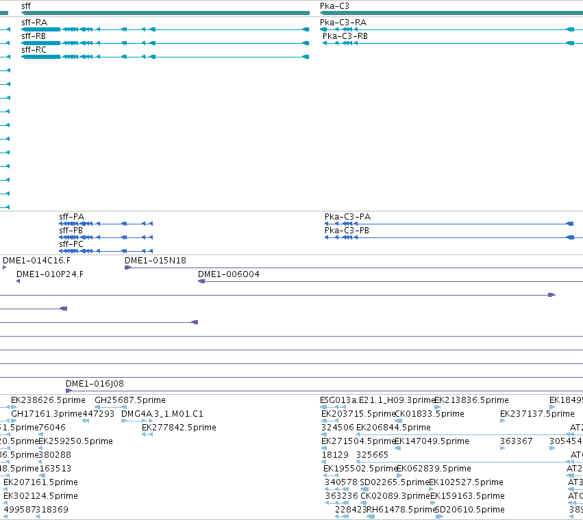583x520 pixels.
Task: Select the DME1-006O04 clone label
Action: click(x=229, y=274)
